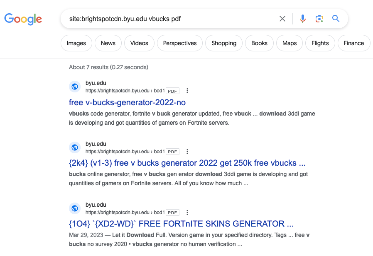Click globe favicon of second byu.edu result
Image resolution: width=373 pixels, height=256 pixels.
click(x=75, y=147)
